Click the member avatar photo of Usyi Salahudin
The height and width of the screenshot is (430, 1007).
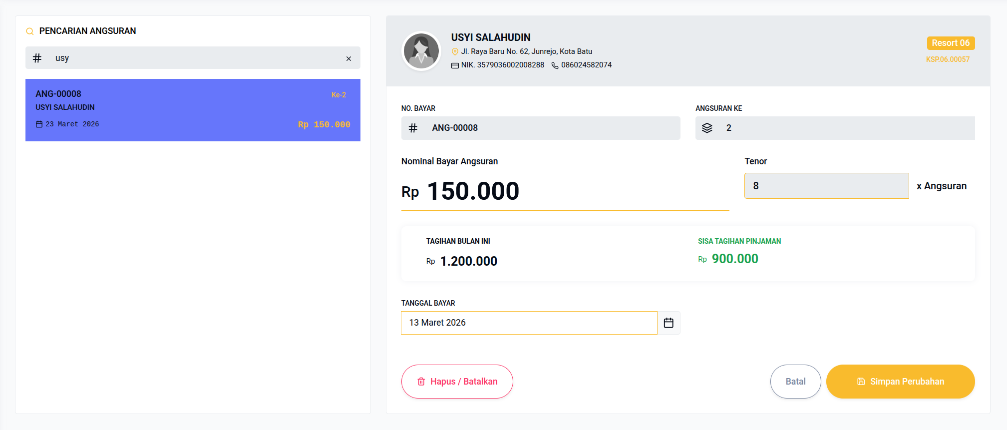[421, 51]
